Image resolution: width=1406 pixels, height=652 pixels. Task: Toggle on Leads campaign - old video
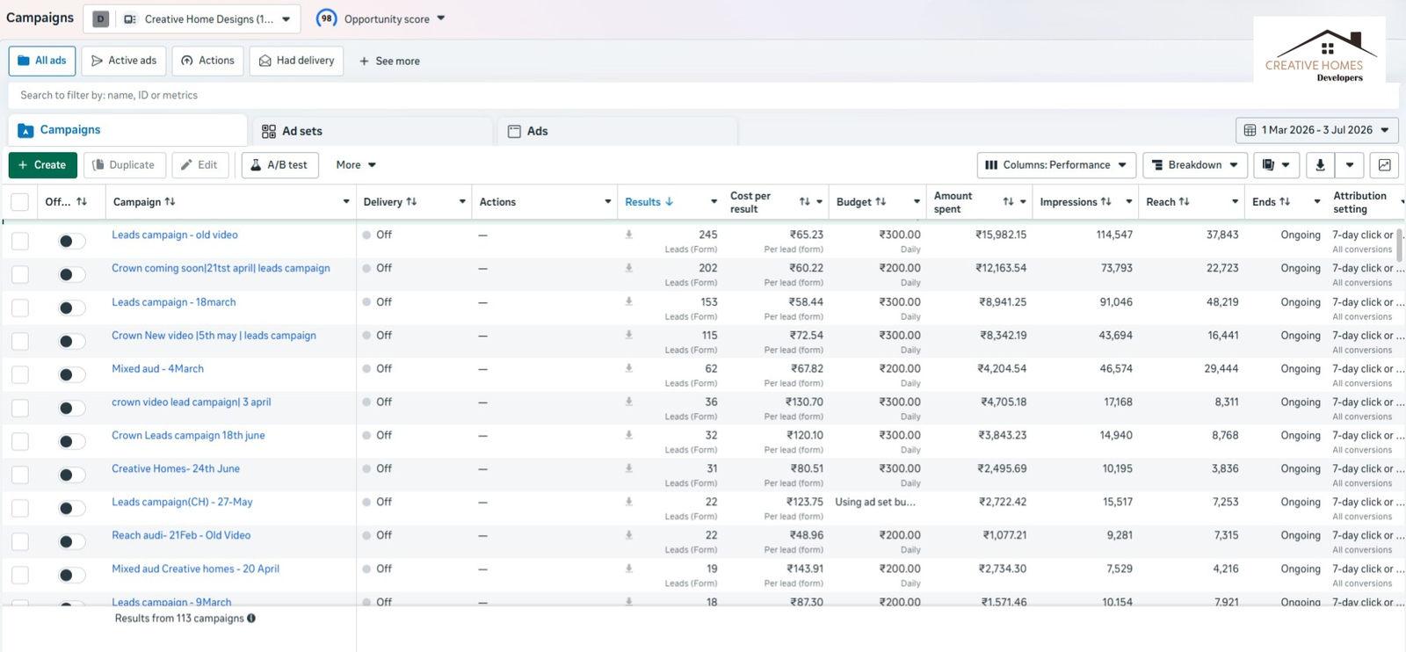coord(71,241)
